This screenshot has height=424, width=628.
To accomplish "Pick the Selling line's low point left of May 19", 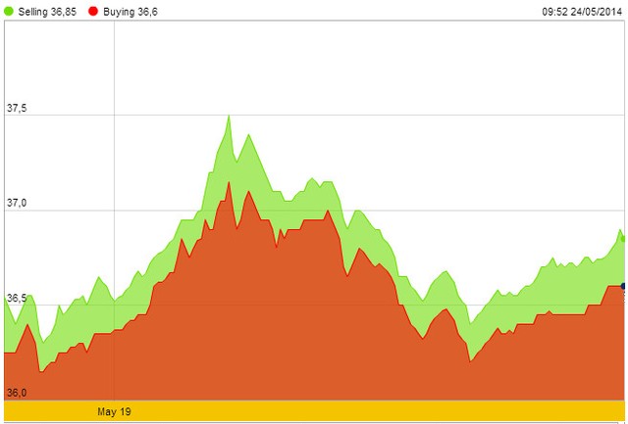I will (43, 341).
